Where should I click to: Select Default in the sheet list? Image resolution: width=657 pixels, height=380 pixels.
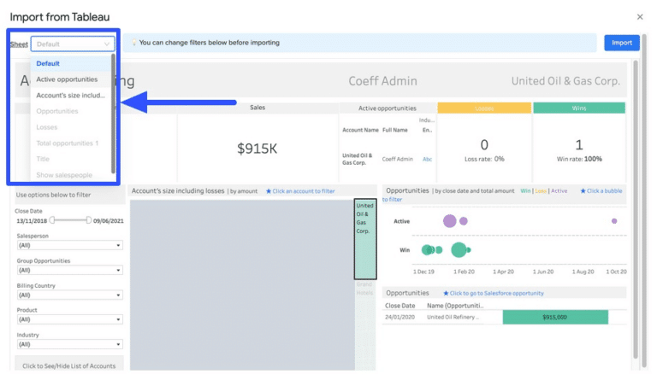pos(70,63)
